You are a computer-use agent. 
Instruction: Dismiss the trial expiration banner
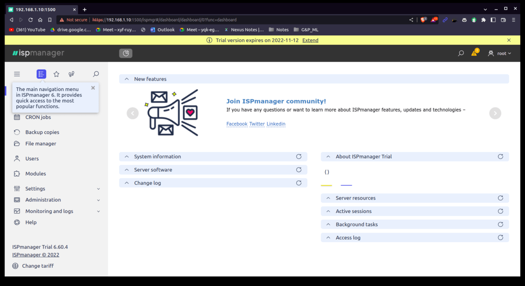tap(509, 40)
